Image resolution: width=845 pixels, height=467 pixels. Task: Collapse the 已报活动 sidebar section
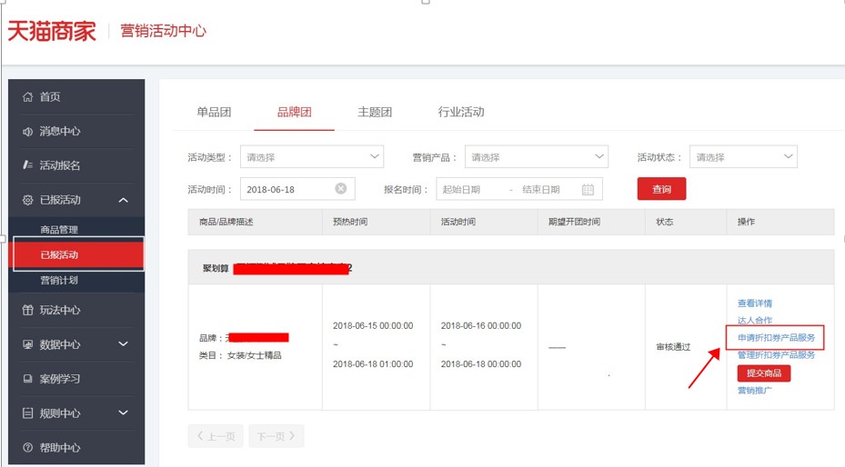click(124, 200)
